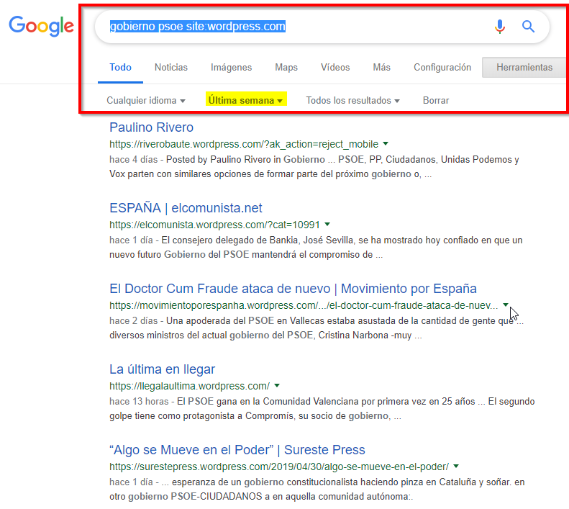The image size is (569, 509).
Task: Click the blue magnifier search icon
Action: click(x=528, y=27)
